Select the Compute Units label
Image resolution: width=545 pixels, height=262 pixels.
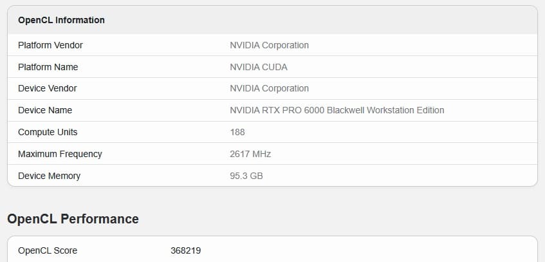(x=48, y=132)
